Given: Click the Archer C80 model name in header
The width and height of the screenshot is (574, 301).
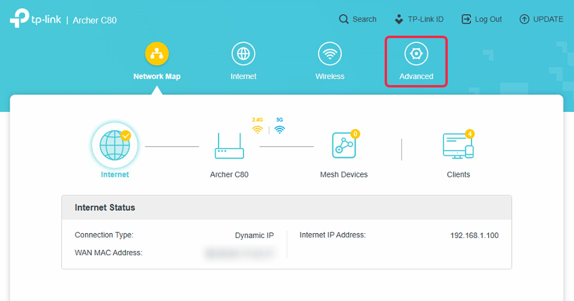Looking at the screenshot, I should 95,20.
